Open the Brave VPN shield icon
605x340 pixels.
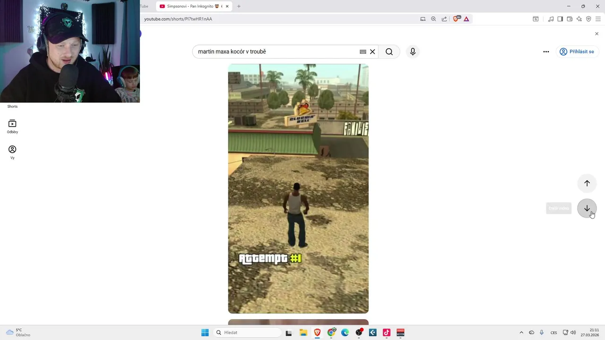tap(588, 19)
